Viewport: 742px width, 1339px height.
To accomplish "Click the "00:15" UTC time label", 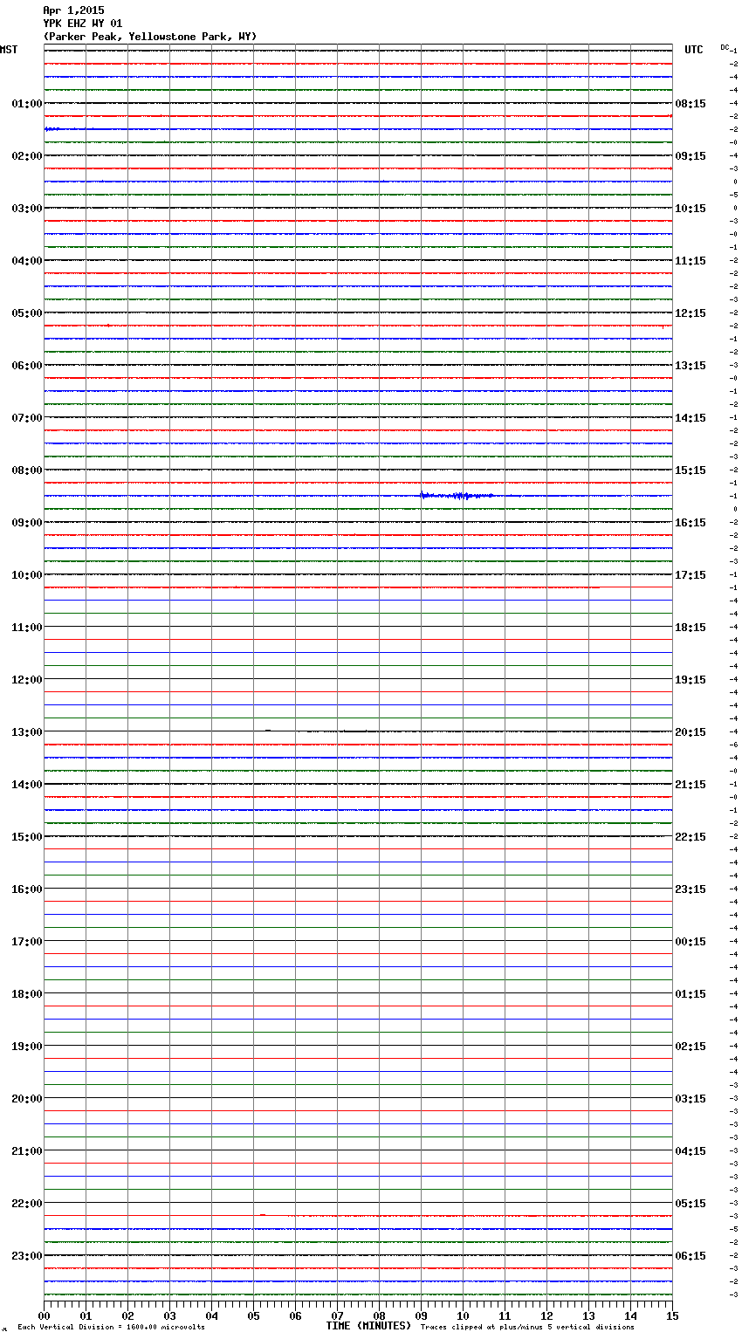I will tap(690, 942).
